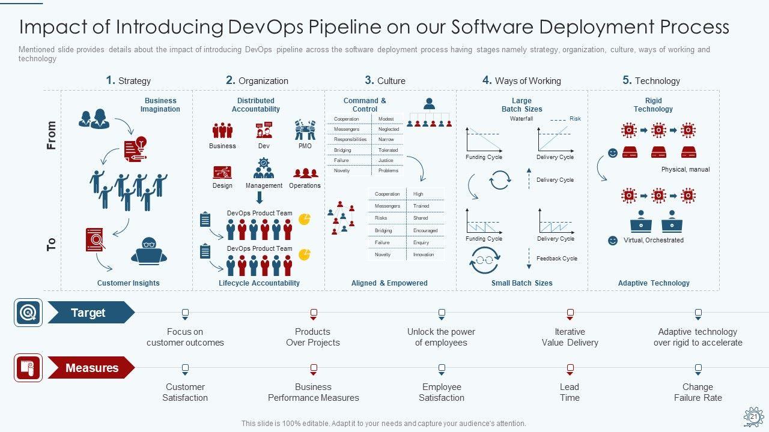Click the slide title text
Image resolution: width=769 pixels, height=432 pixels.
[x=374, y=27]
